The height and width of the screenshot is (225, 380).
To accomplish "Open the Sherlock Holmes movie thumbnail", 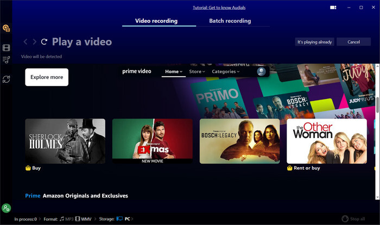I will 65,141.
